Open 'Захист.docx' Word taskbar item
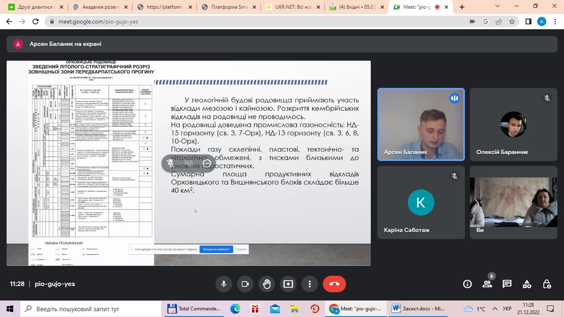The width and height of the screenshot is (564, 317). pyautogui.click(x=419, y=309)
